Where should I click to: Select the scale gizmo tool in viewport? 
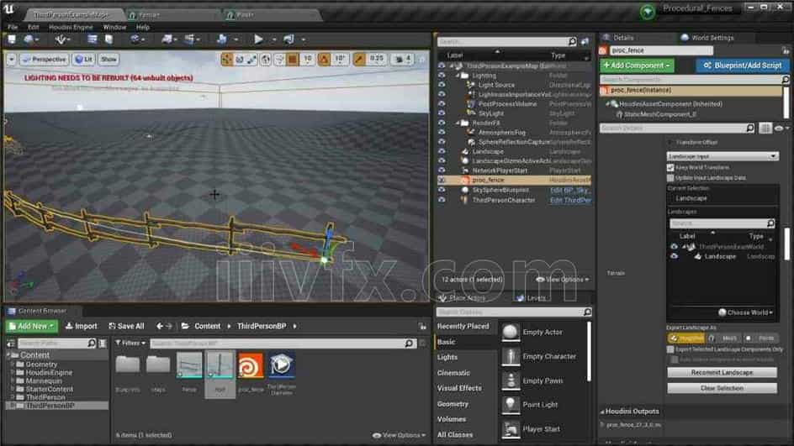pyautogui.click(x=251, y=60)
